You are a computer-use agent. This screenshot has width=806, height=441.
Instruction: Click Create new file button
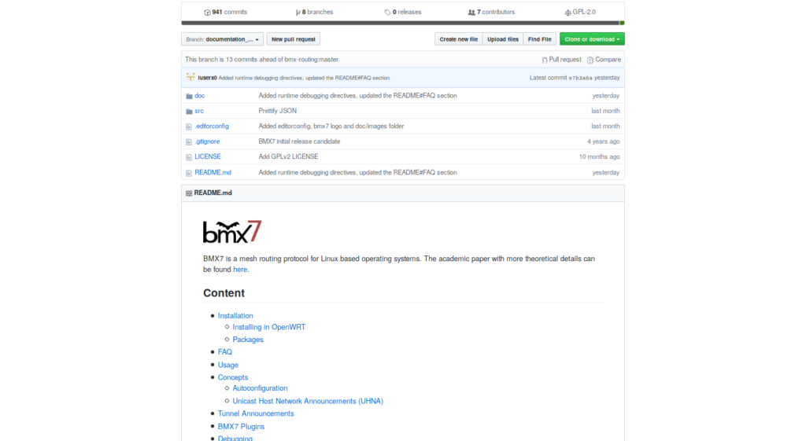pyautogui.click(x=459, y=39)
